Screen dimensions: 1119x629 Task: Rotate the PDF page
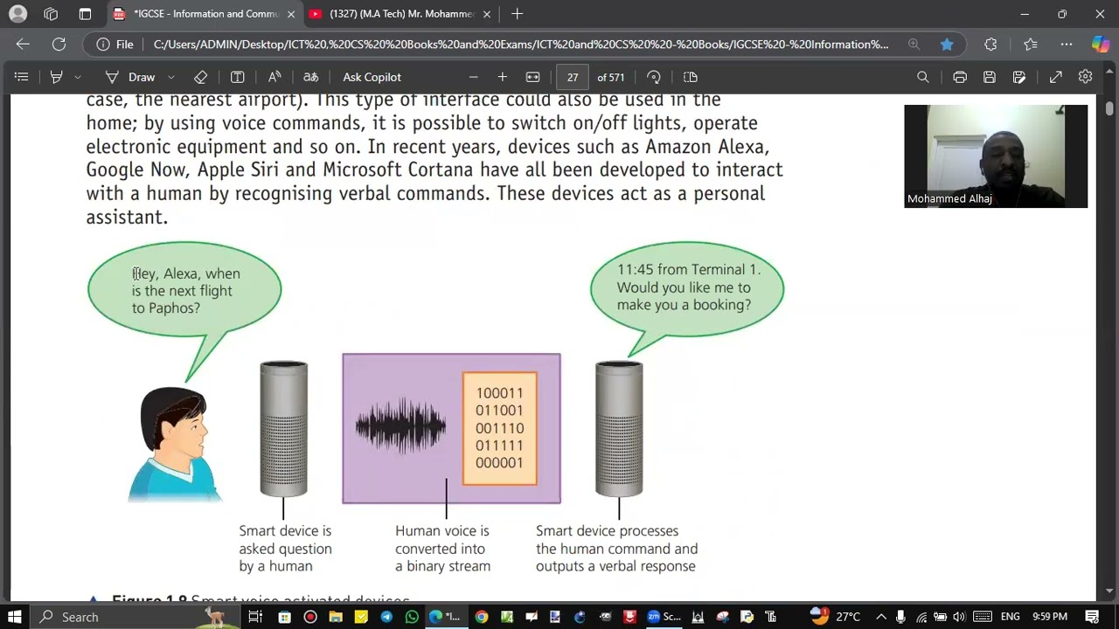[x=654, y=77]
